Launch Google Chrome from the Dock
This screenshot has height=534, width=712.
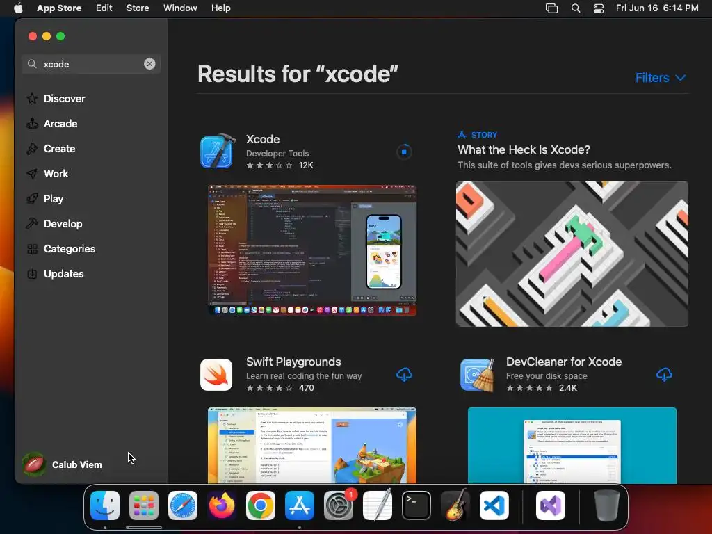[261, 505]
